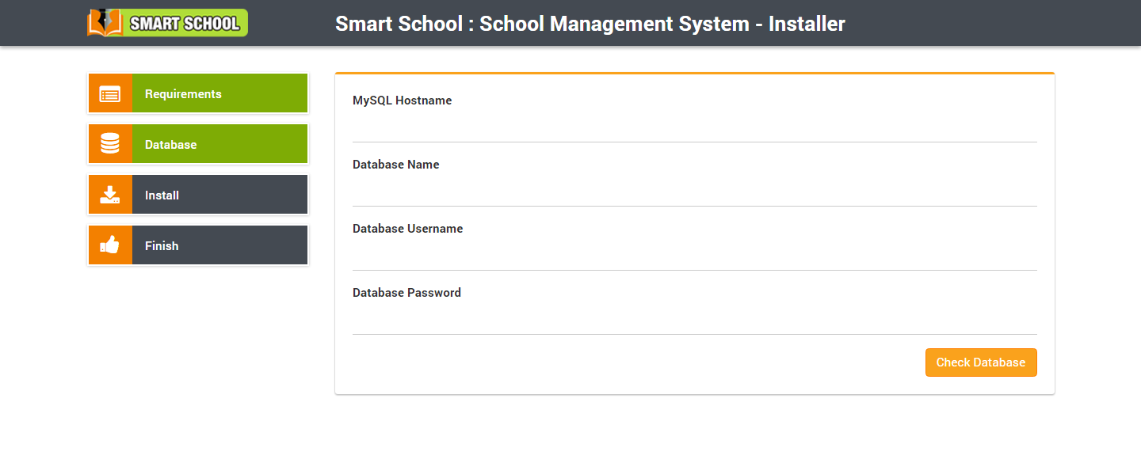Select the Database step label
The height and width of the screenshot is (463, 1141).
point(171,145)
